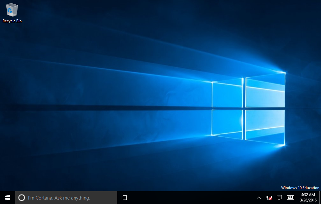Open the touch keyboard tray icon
The width and height of the screenshot is (321, 204).
(290, 198)
